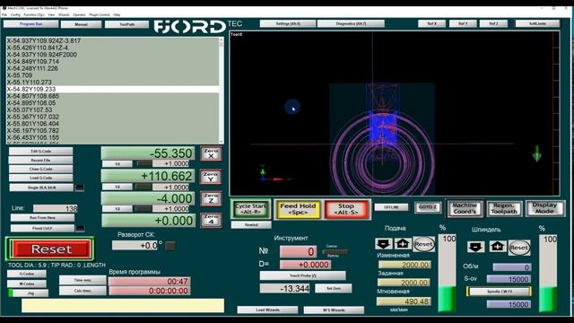Start the program with Cycle Start

coord(251,209)
